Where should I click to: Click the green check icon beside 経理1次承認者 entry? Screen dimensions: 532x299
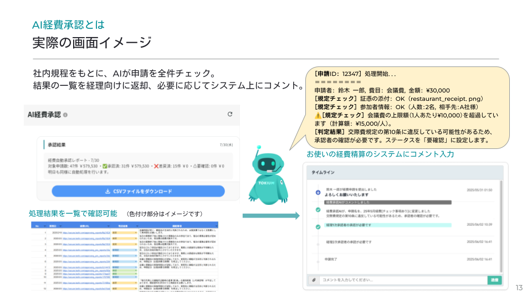[318, 226]
